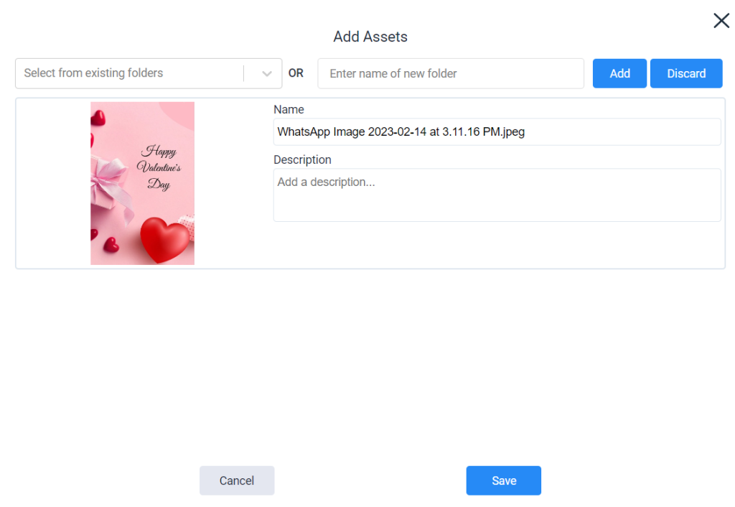The width and height of the screenshot is (735, 507).
Task: Cancel adding assets
Action: [237, 480]
